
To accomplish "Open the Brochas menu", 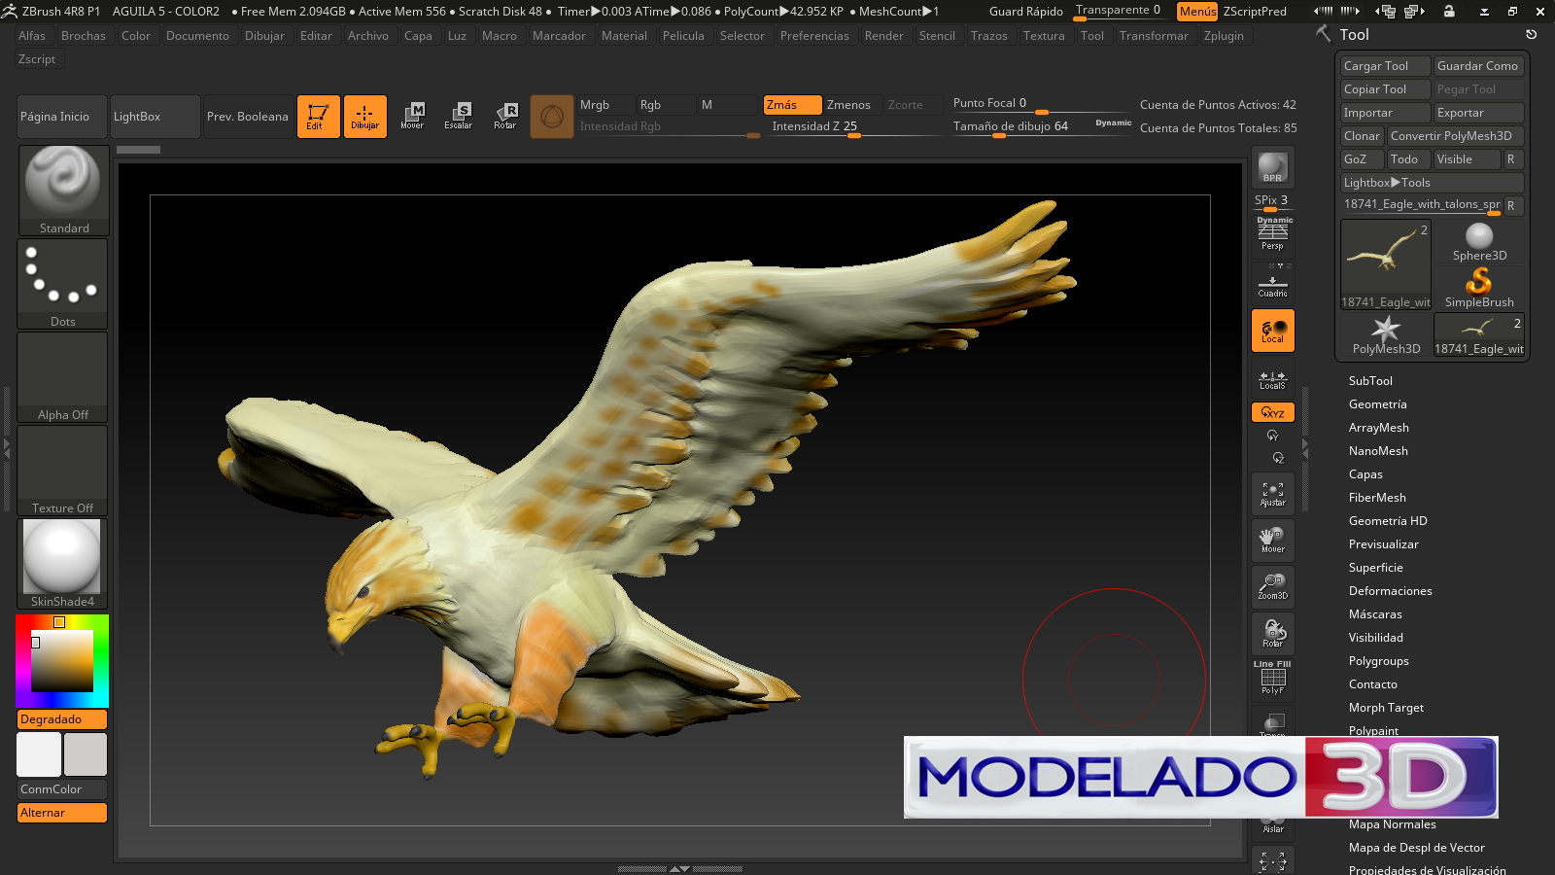I will 84,36.
